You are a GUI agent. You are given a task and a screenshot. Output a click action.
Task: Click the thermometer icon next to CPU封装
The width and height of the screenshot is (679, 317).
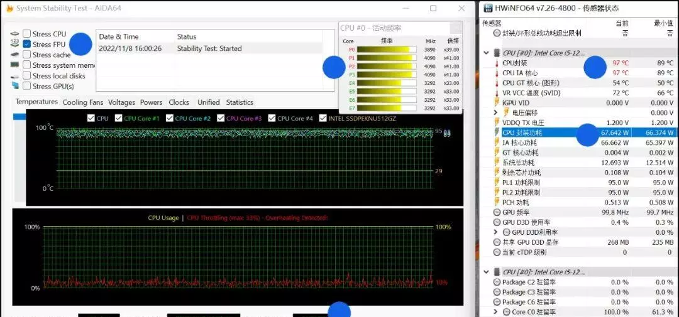pos(497,63)
